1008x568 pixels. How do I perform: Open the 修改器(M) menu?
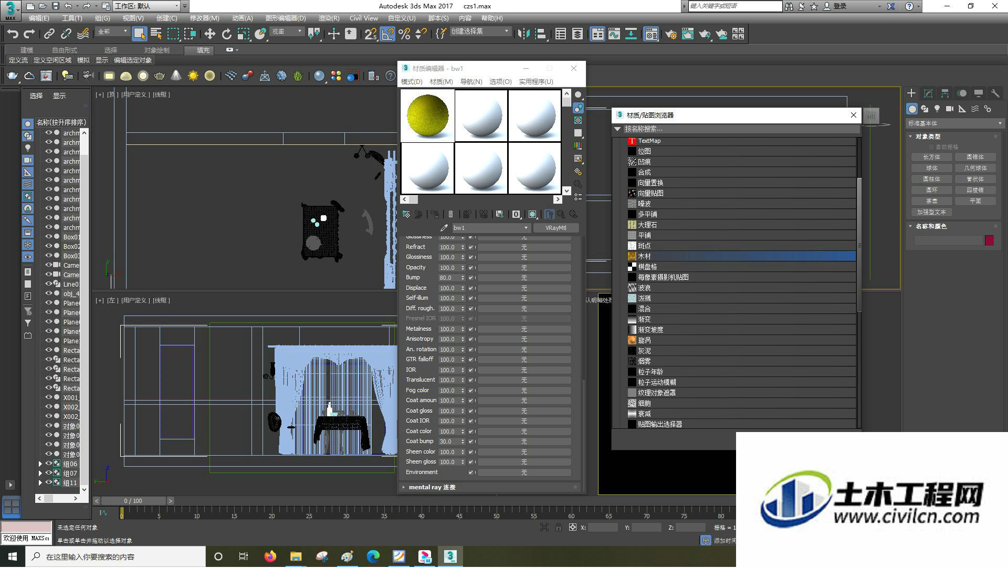[x=204, y=18]
